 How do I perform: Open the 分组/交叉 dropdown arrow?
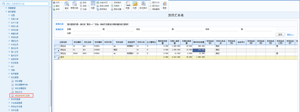[x=109, y=3]
